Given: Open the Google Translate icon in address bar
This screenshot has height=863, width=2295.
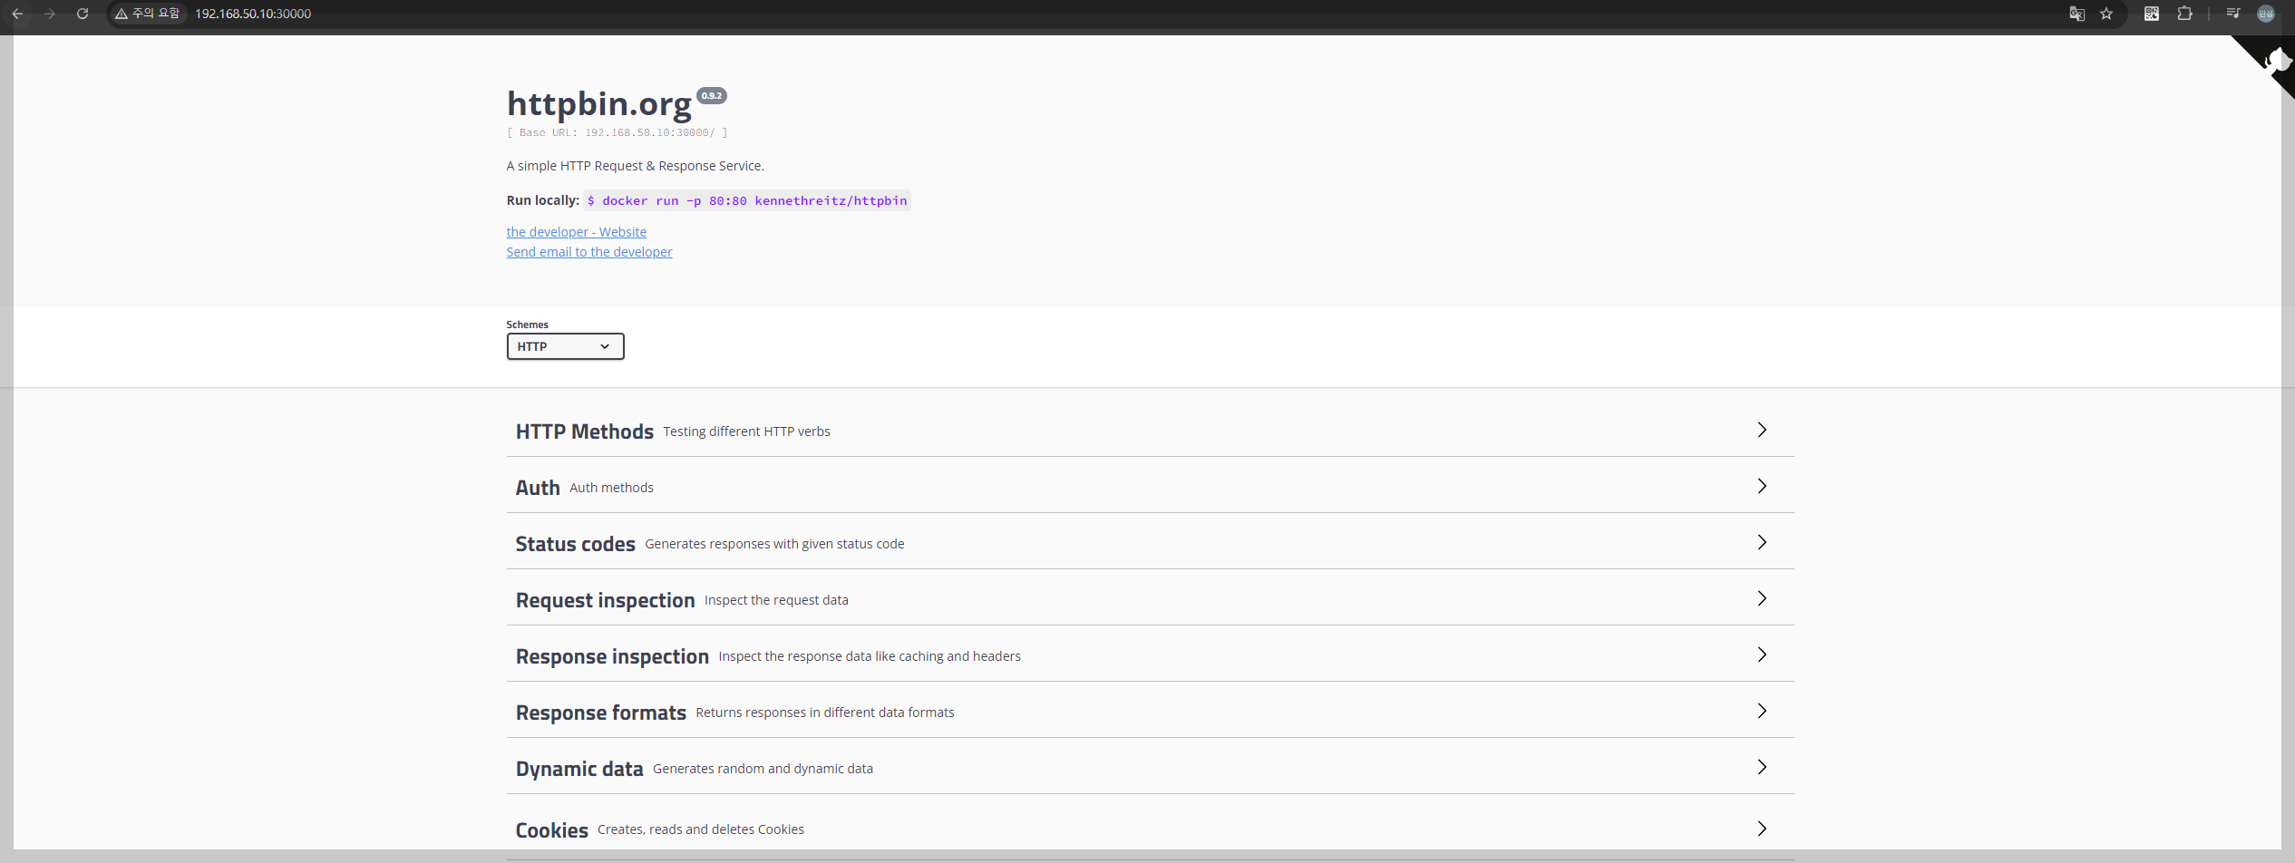Looking at the screenshot, I should point(2076,14).
